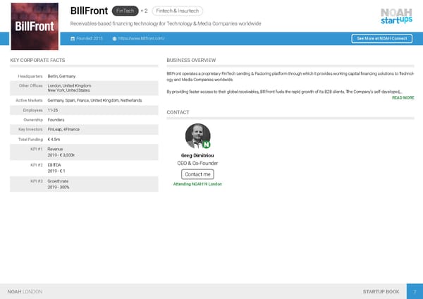
Task: Expand business overview with READ MORE
Action: [x=402, y=98]
